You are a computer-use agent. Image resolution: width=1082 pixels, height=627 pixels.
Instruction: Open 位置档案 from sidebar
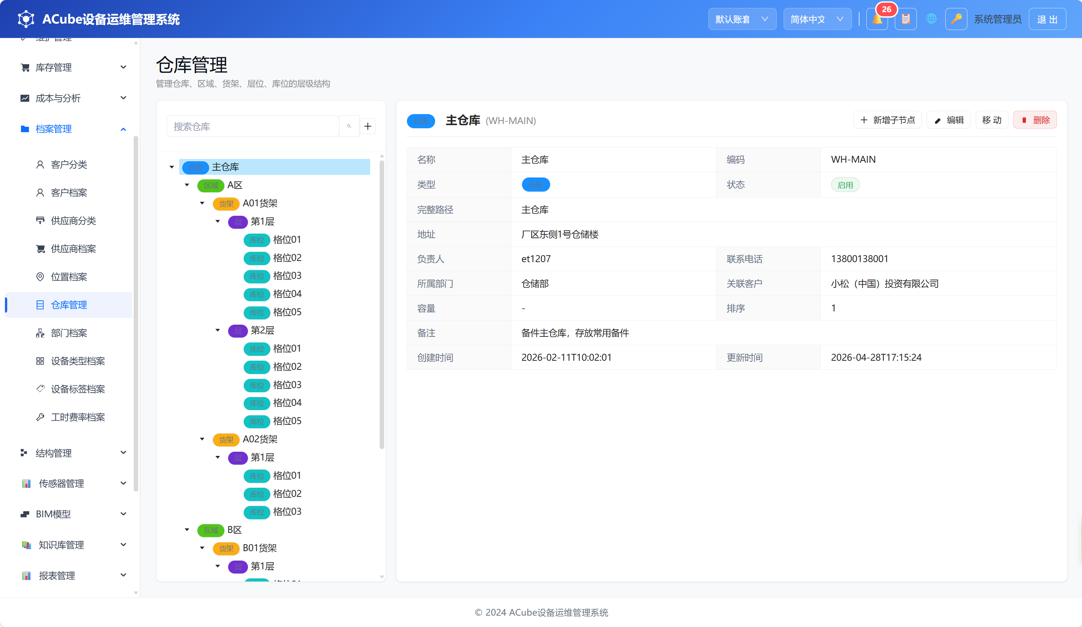[x=69, y=277]
